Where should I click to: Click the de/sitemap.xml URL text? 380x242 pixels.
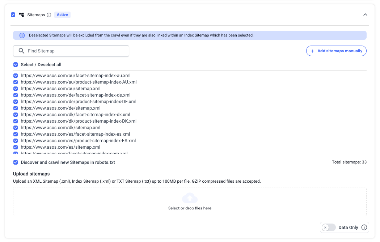[x=60, y=108]
